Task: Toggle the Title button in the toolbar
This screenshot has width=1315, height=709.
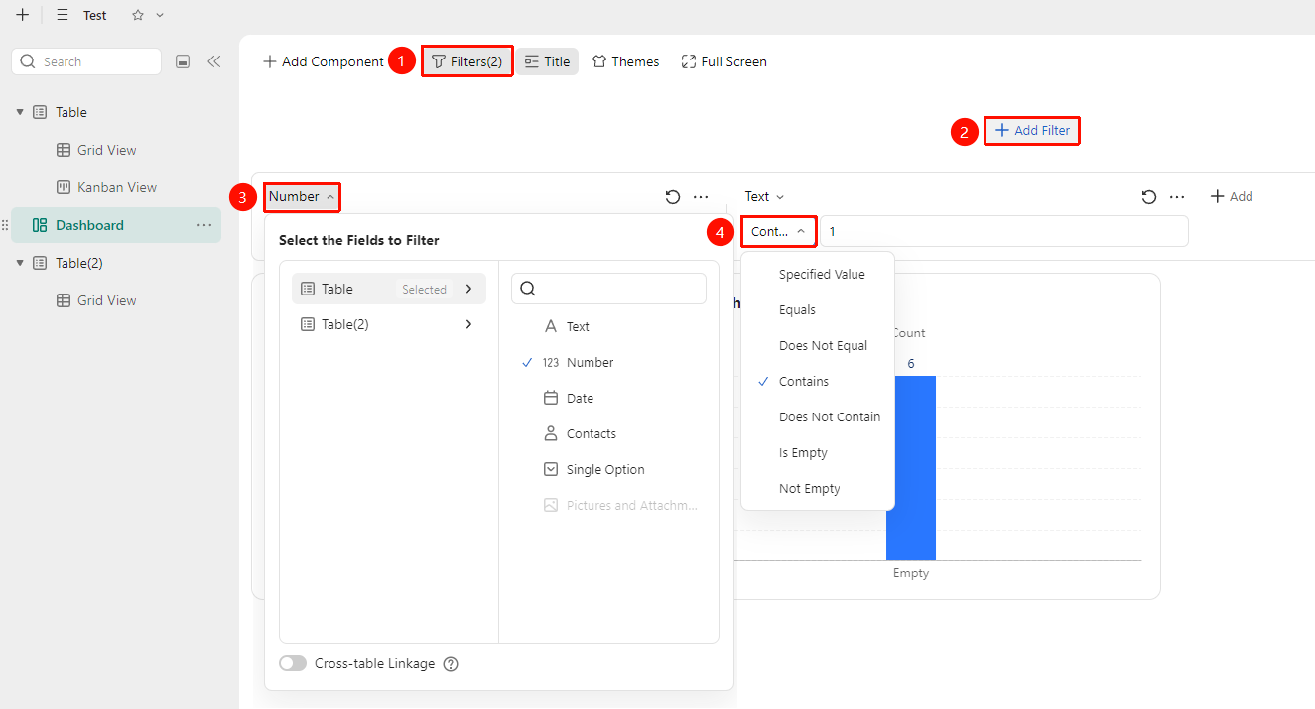Action: (547, 61)
